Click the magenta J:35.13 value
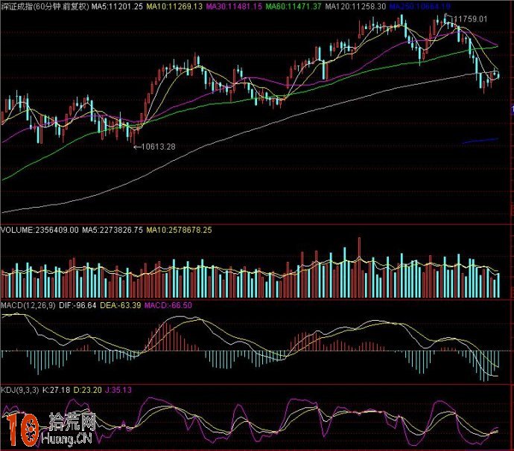Viewport: 514px width, 451px height. click(118, 390)
